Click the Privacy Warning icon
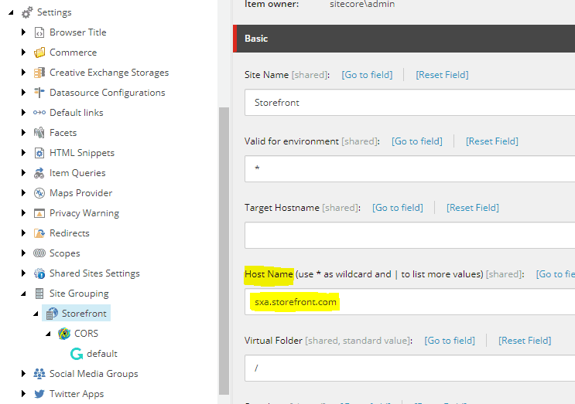575x404 pixels. click(x=39, y=213)
